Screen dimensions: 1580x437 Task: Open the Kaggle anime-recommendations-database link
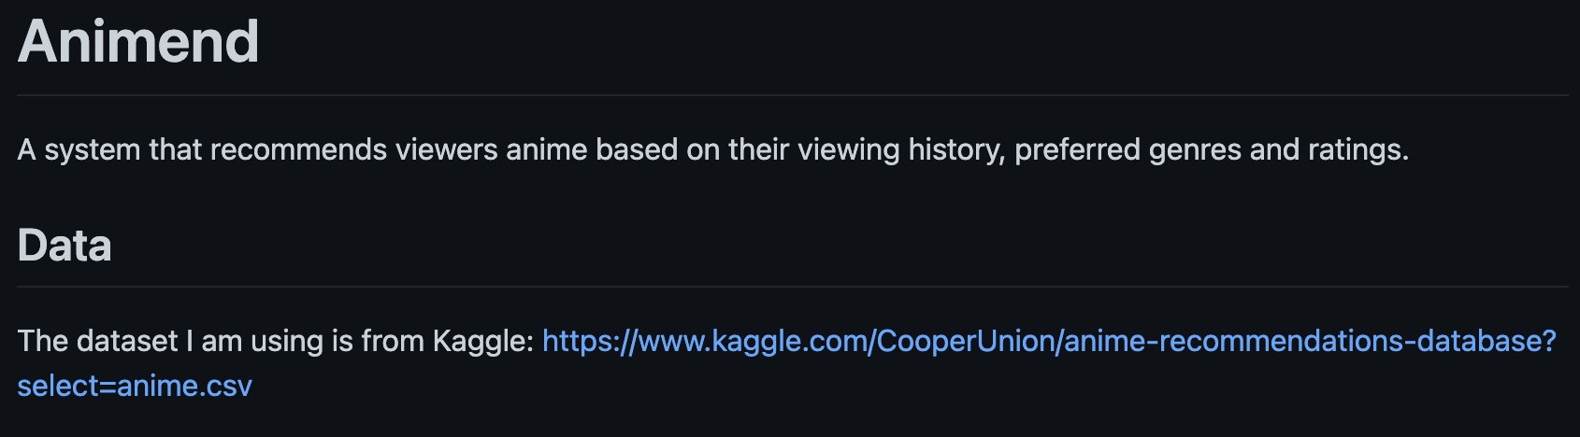pyautogui.click(x=1049, y=342)
